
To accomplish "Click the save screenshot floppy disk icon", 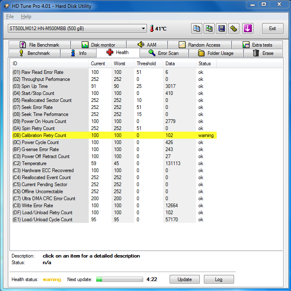I will pos(221,28).
